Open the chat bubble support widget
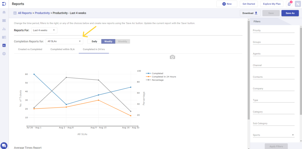 pos(4,145)
